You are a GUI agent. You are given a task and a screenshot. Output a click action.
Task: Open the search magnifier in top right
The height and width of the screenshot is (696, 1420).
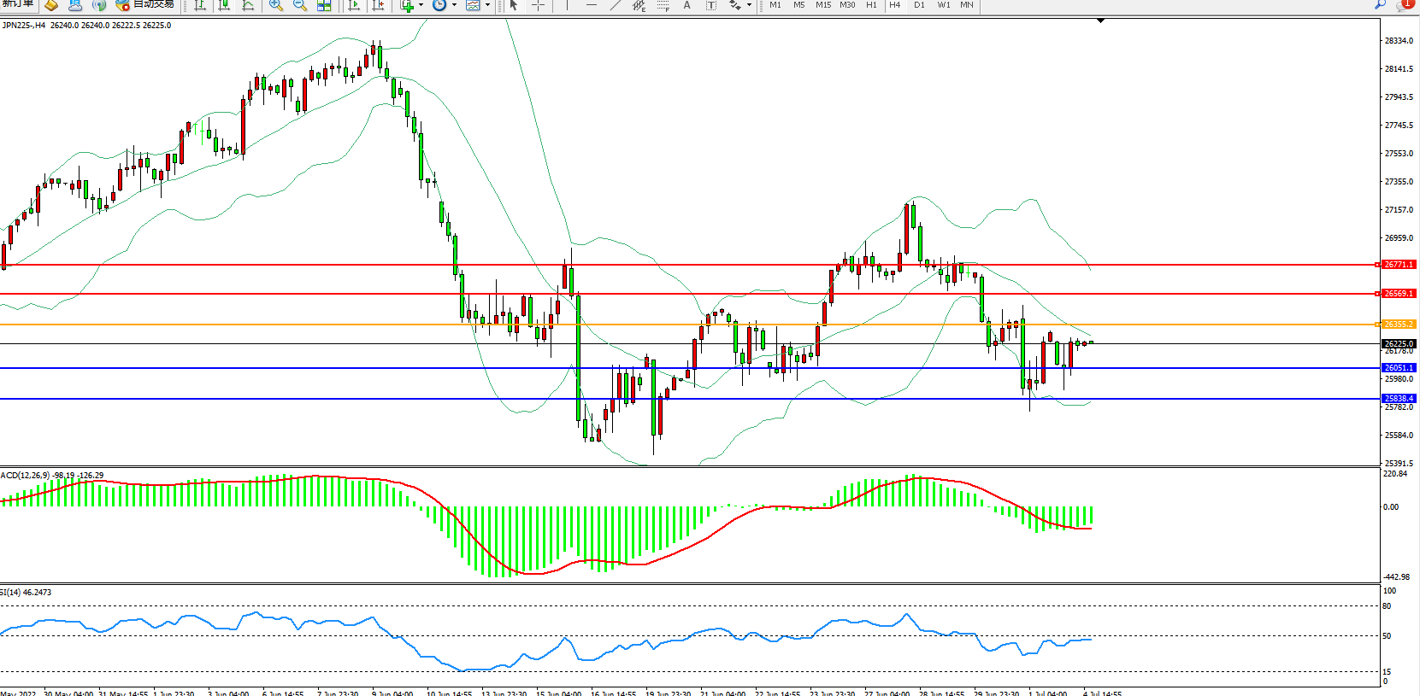1380,5
